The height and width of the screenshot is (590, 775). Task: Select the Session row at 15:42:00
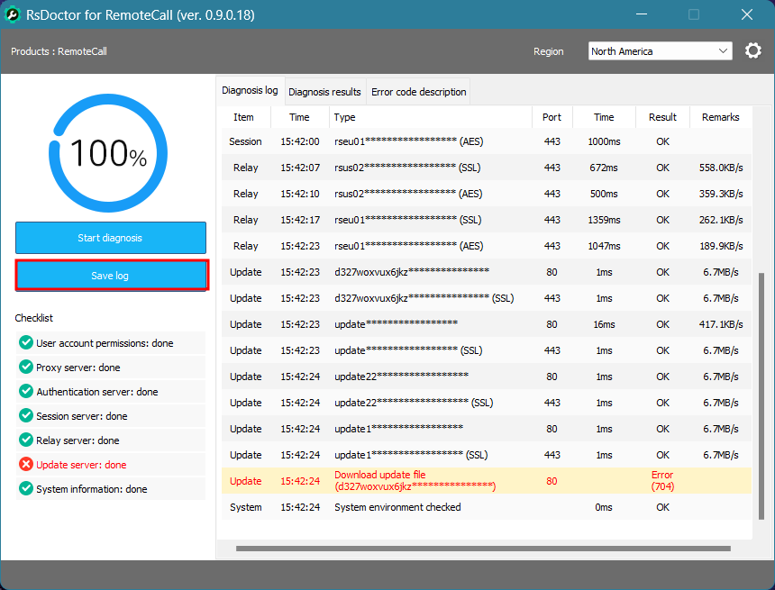pyautogui.click(x=487, y=141)
